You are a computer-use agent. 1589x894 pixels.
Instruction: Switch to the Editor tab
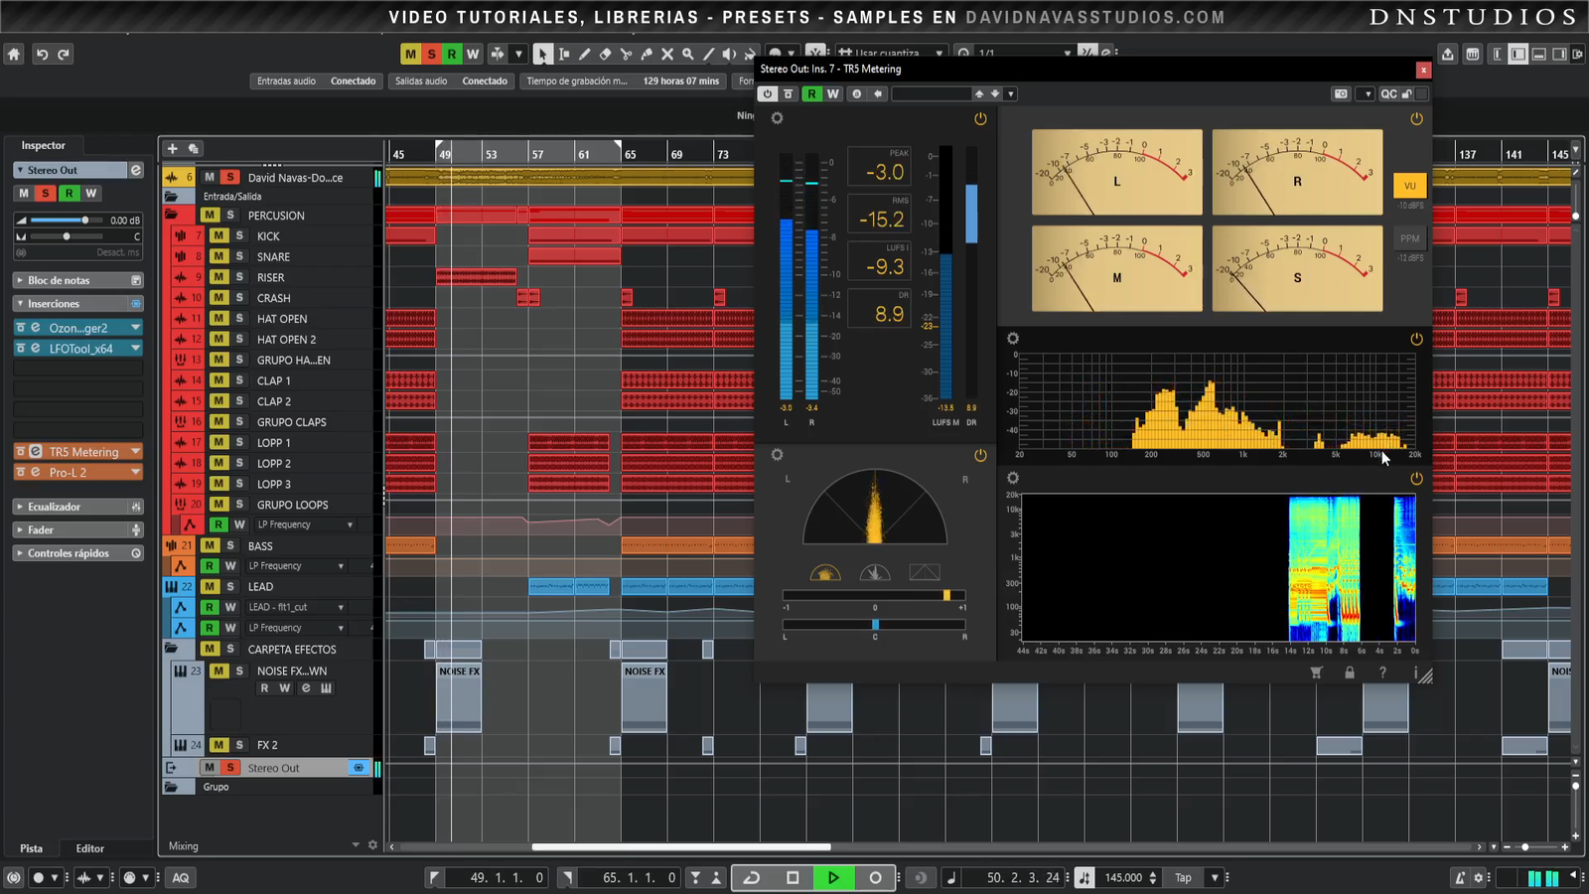(89, 848)
